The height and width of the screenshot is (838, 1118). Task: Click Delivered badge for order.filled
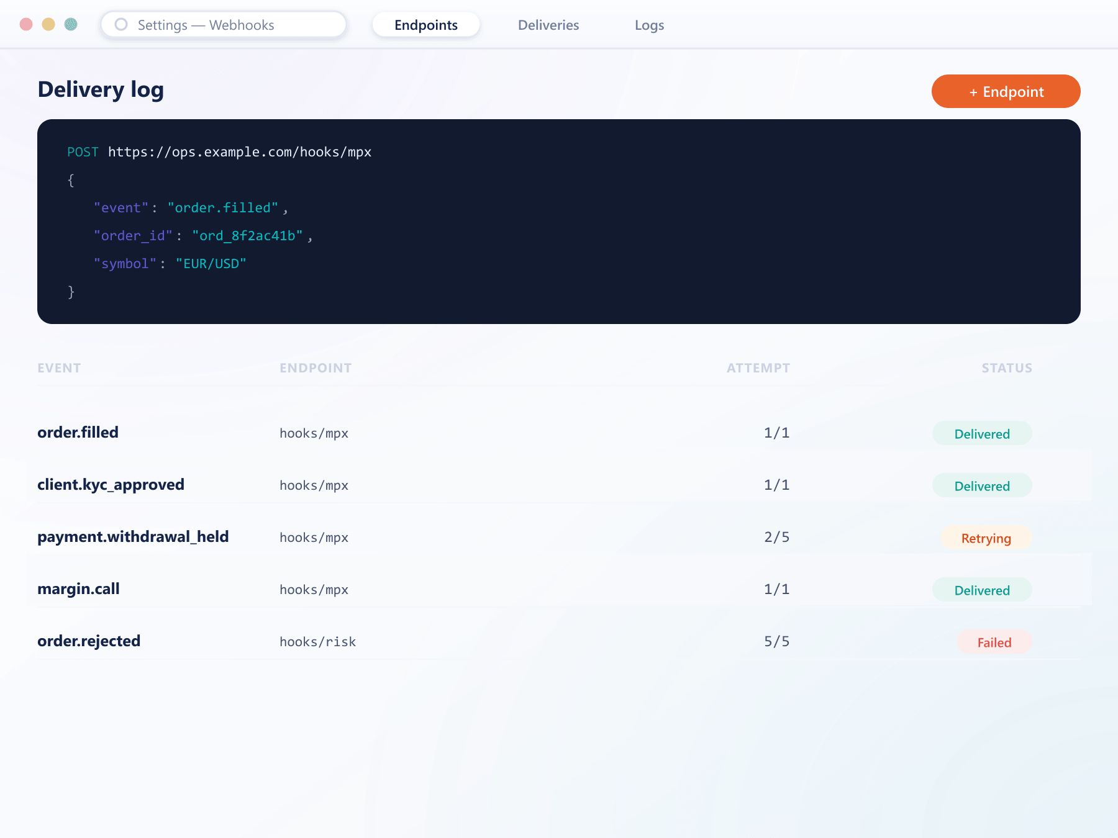point(982,433)
